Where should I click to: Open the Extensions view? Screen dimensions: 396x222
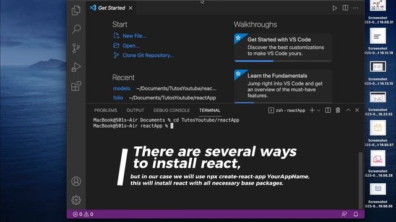click(76, 86)
